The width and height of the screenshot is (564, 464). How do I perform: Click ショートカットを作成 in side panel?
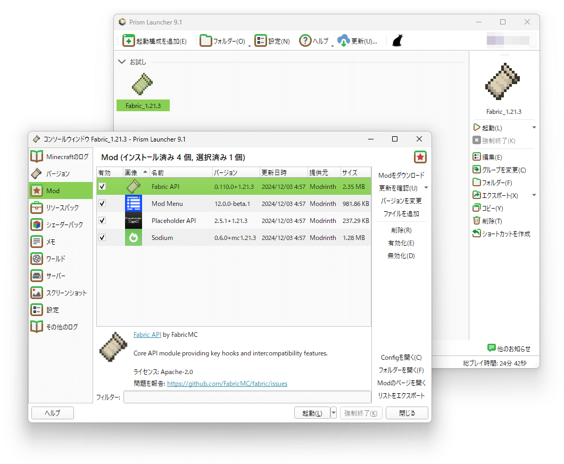(501, 234)
